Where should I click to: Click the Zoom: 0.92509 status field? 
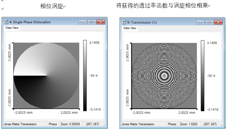[70, 124]
